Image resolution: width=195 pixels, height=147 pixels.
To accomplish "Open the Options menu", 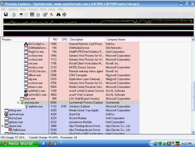I will coord(13,9).
